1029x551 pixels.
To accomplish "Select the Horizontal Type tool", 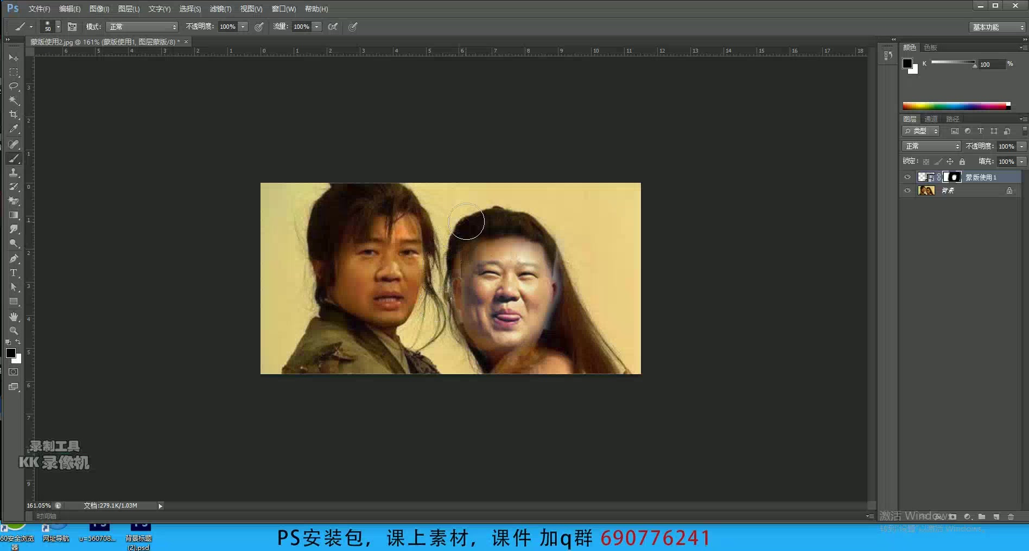I will (14, 273).
